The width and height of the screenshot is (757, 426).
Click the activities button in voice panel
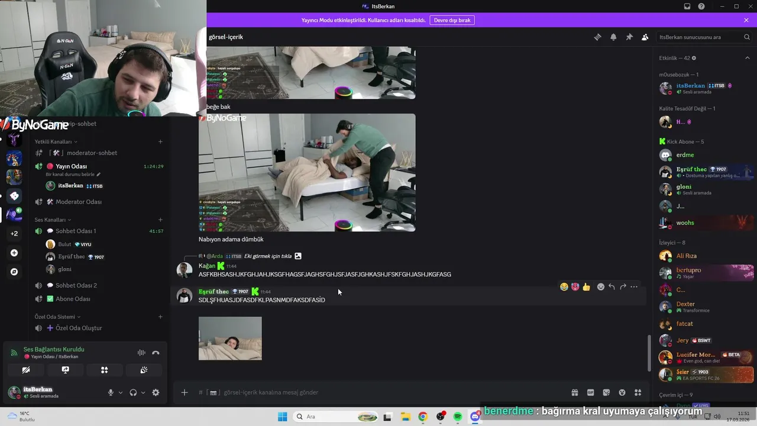coord(105,370)
